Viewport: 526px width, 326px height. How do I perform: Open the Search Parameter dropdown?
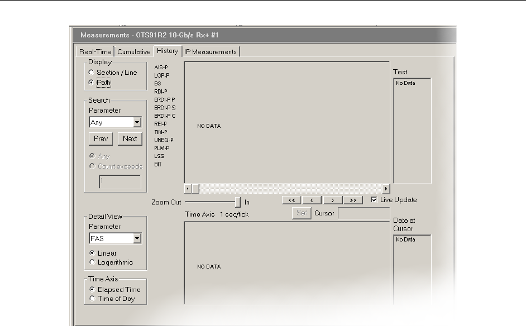136,123
